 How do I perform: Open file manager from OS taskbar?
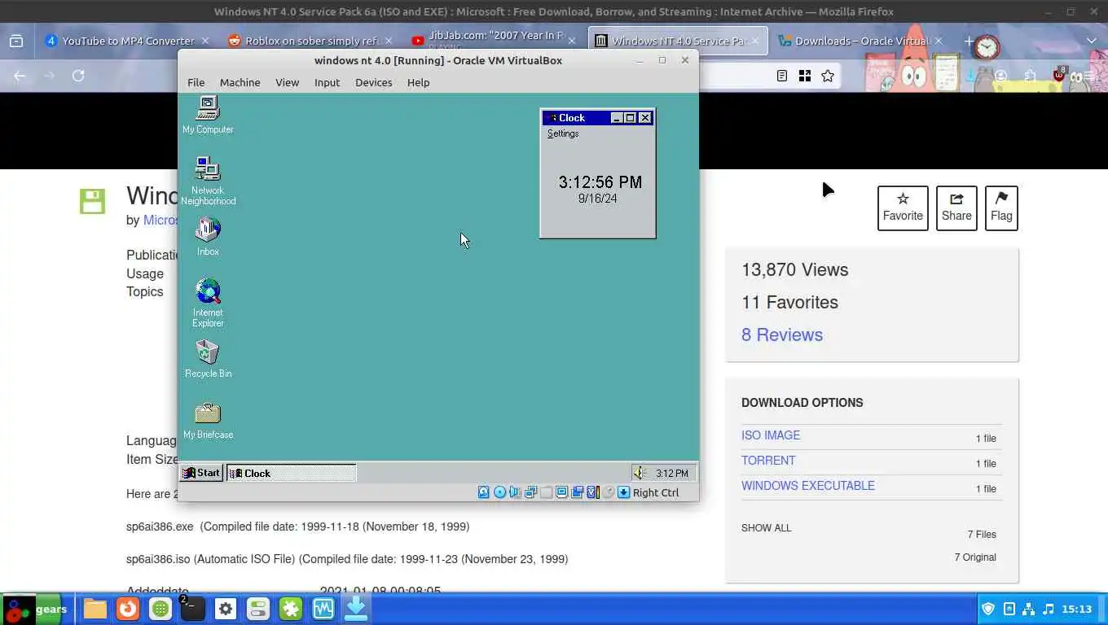[95, 609]
